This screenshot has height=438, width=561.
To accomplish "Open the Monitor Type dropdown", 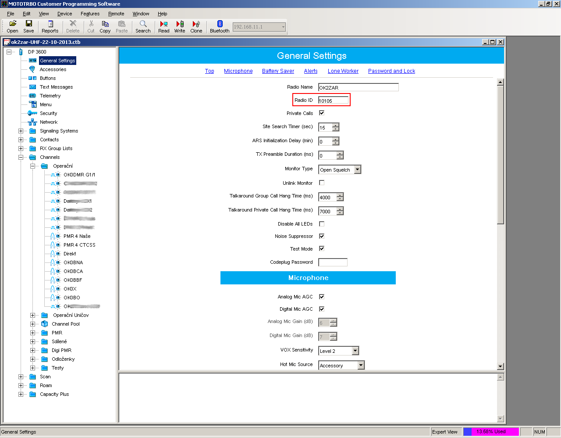I will 357,169.
